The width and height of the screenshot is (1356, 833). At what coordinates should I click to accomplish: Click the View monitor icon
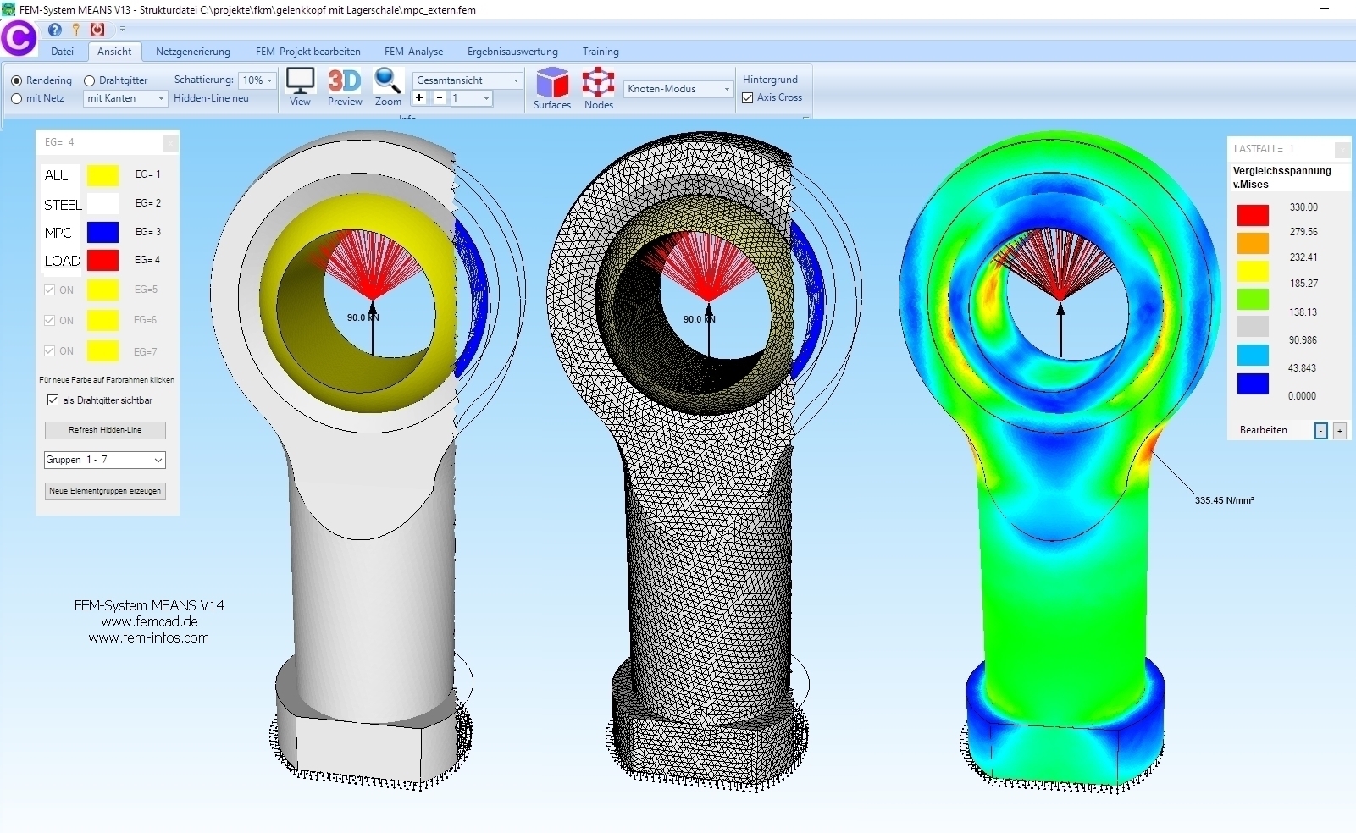pos(300,86)
